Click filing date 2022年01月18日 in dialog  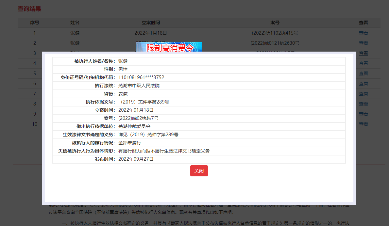pos(136,110)
